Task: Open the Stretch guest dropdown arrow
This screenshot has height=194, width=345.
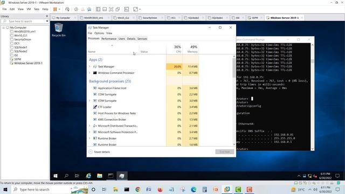Action: click(x=140, y=9)
